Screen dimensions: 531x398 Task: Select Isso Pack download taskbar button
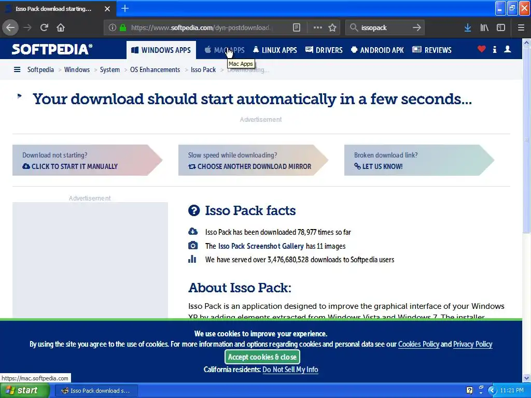(x=96, y=391)
